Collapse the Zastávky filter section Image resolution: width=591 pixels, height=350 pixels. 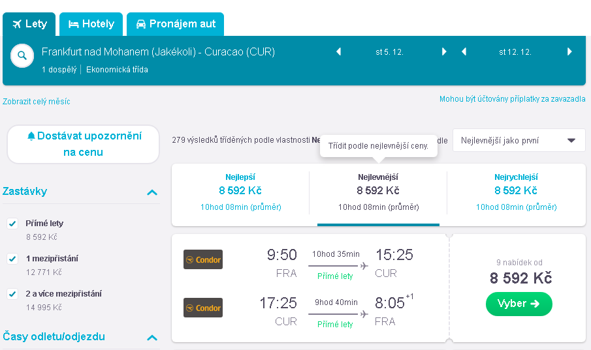click(x=152, y=192)
